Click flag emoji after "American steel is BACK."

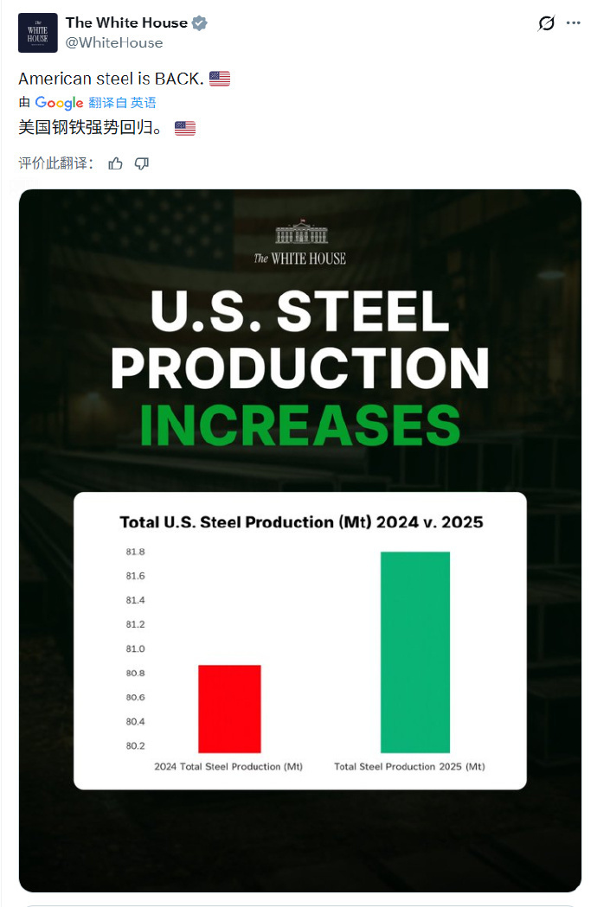pos(220,79)
